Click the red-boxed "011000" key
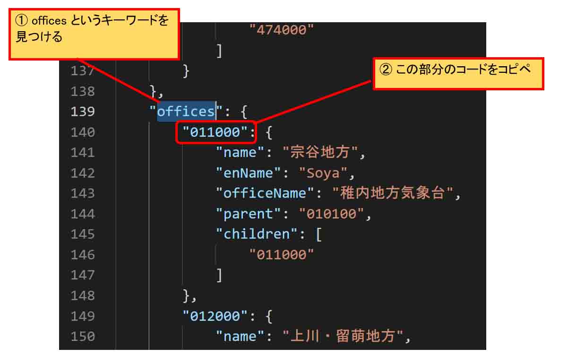Screen dimensions: 568x357 click(x=215, y=132)
